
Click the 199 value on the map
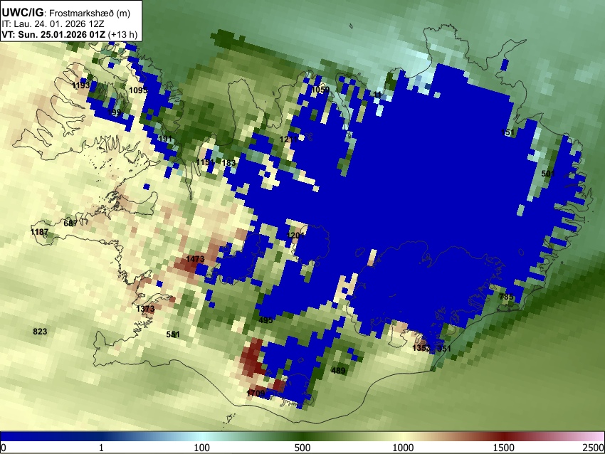[x=114, y=112]
